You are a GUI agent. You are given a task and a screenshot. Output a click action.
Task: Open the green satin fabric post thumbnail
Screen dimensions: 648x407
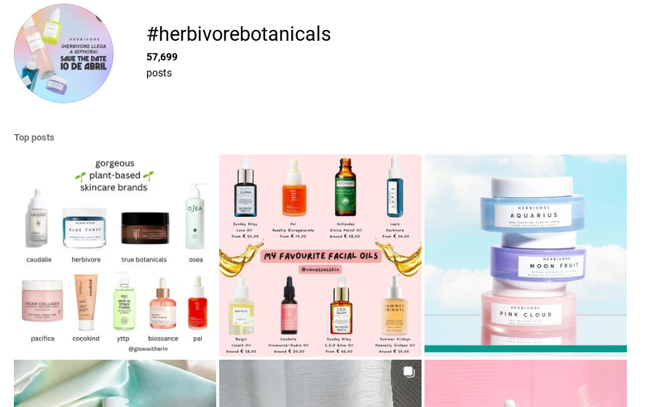click(115, 384)
